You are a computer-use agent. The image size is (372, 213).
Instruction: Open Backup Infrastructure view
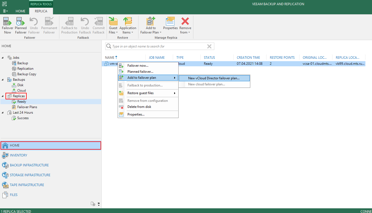pos(29,165)
